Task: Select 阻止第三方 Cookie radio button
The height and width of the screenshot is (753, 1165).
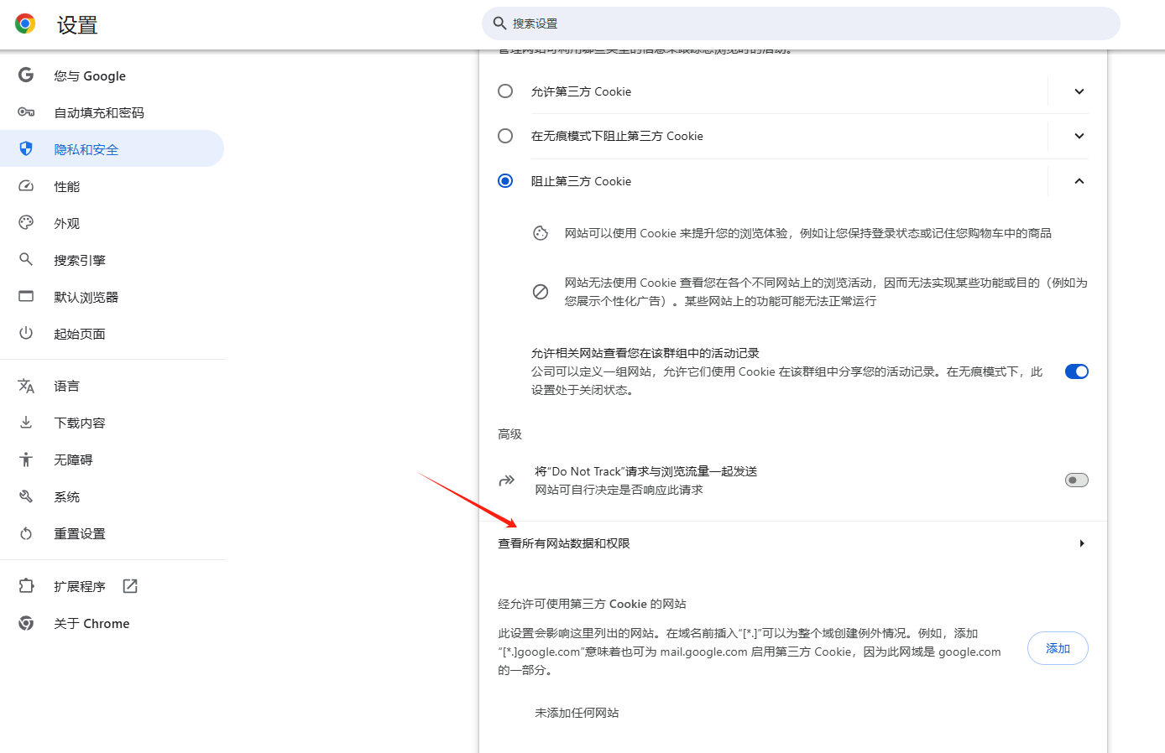Action: tap(505, 181)
